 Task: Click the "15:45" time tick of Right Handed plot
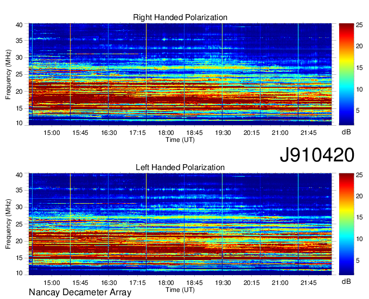[80, 133]
